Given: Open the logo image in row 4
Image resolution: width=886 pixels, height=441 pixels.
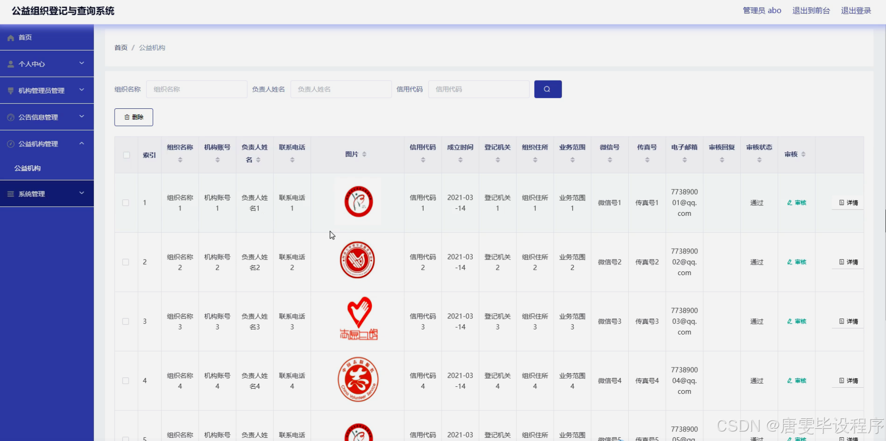Looking at the screenshot, I should (358, 379).
